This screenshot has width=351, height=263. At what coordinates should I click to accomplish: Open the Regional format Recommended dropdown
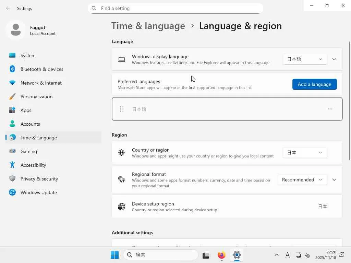point(302,180)
